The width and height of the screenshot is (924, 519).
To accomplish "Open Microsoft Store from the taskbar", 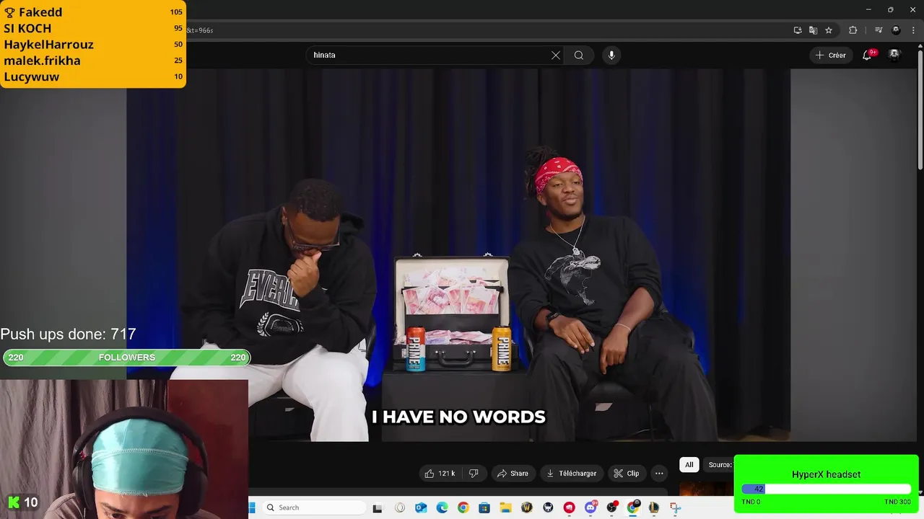I will [484, 507].
